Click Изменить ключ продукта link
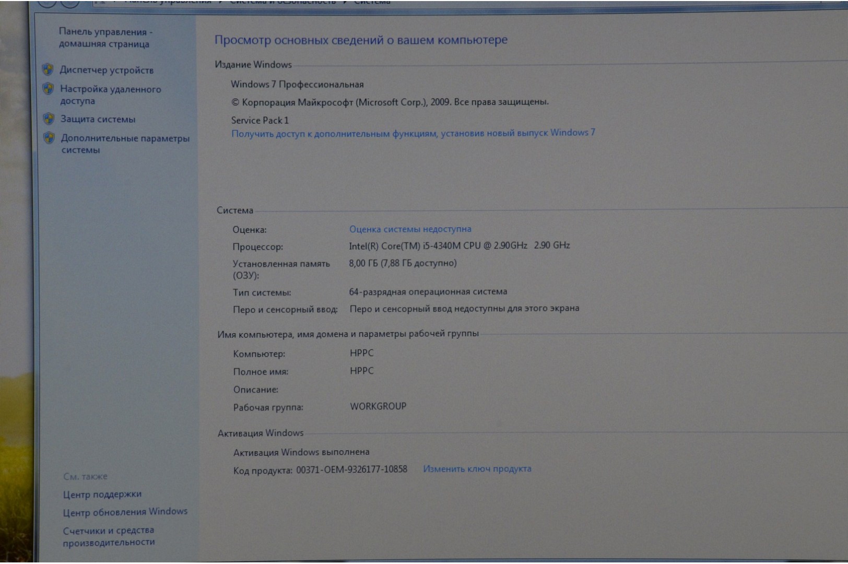848x564 pixels. coord(477,468)
